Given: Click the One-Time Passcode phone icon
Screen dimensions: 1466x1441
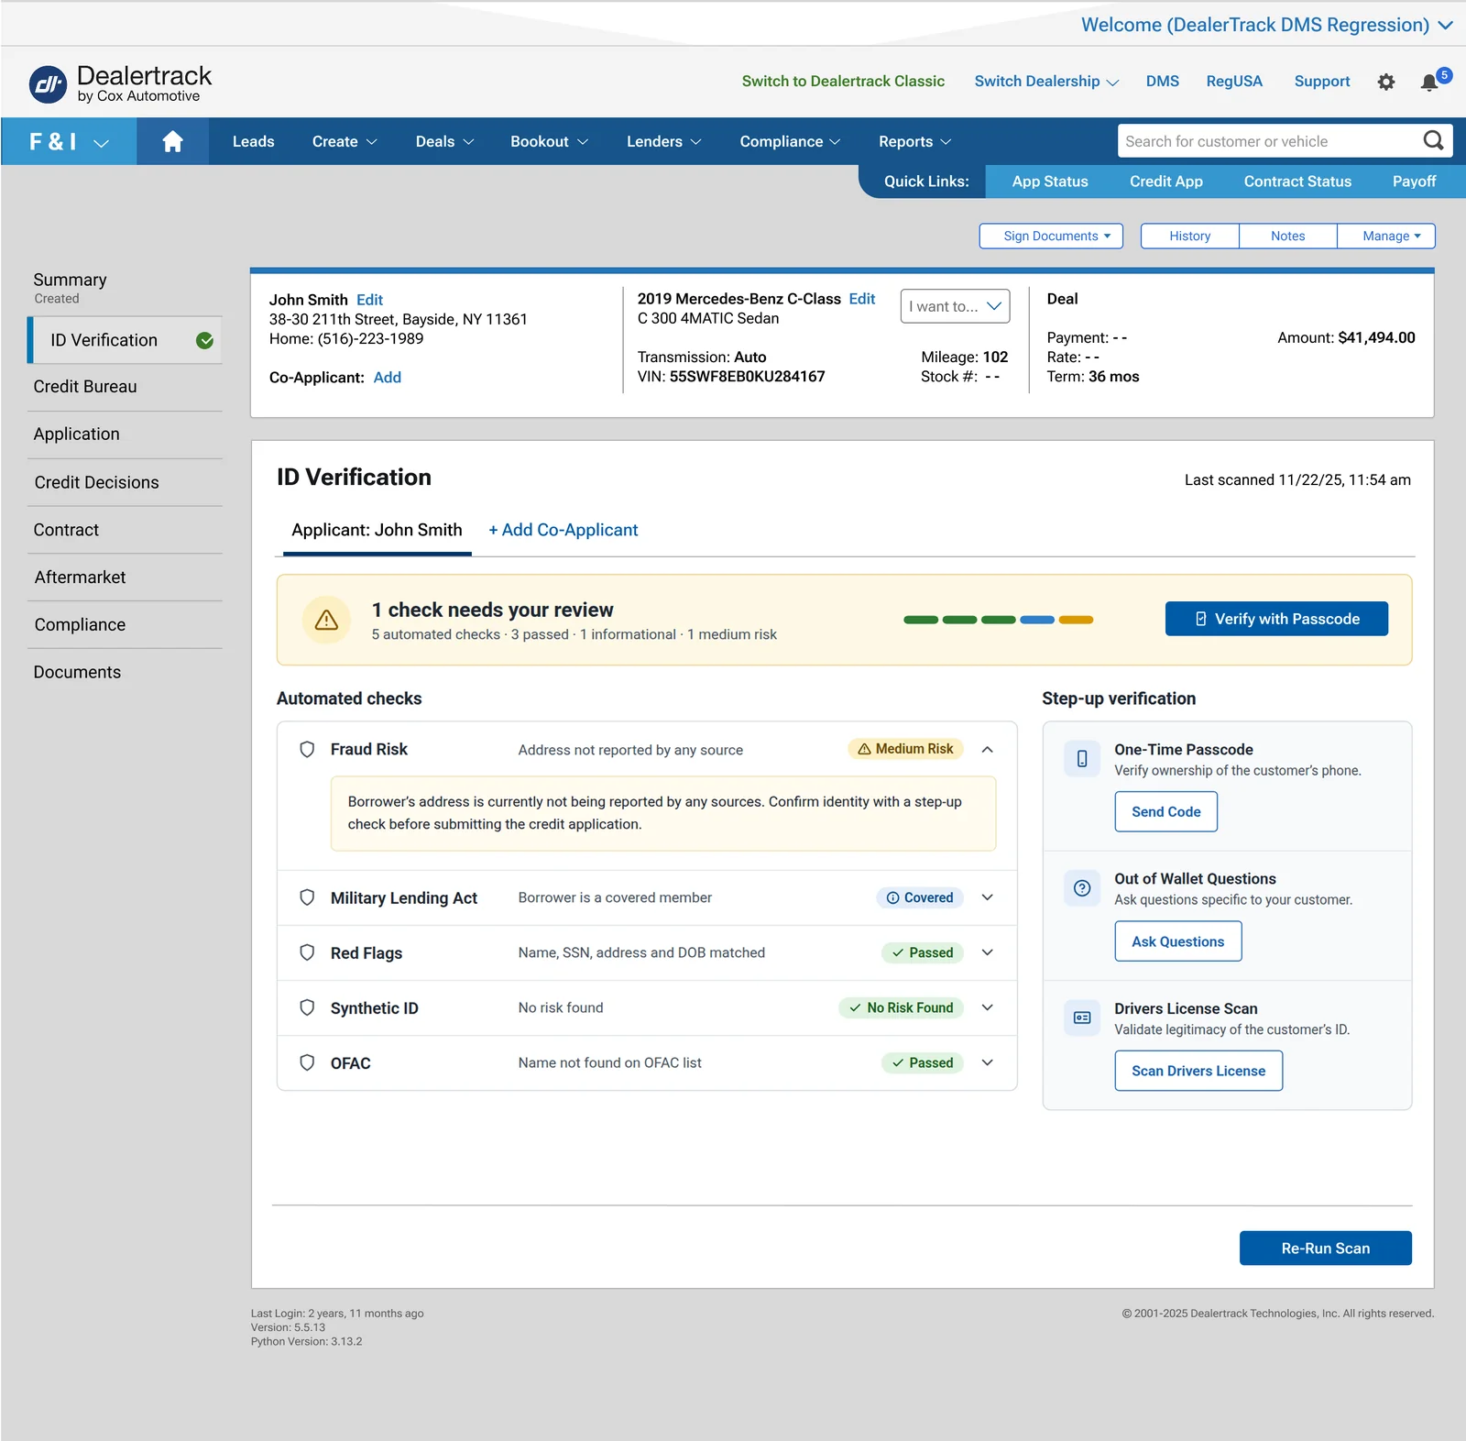Looking at the screenshot, I should (1082, 759).
